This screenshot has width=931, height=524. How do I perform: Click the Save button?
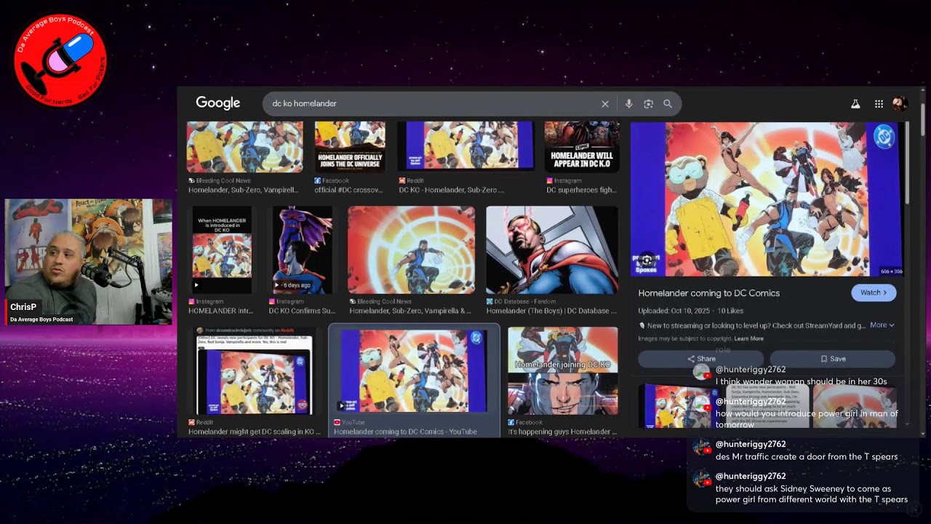pos(833,359)
